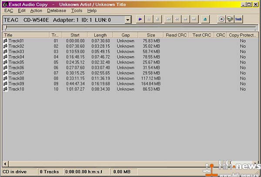Click the size value 75.83 MB
The image size is (261, 177).
[x=151, y=41]
